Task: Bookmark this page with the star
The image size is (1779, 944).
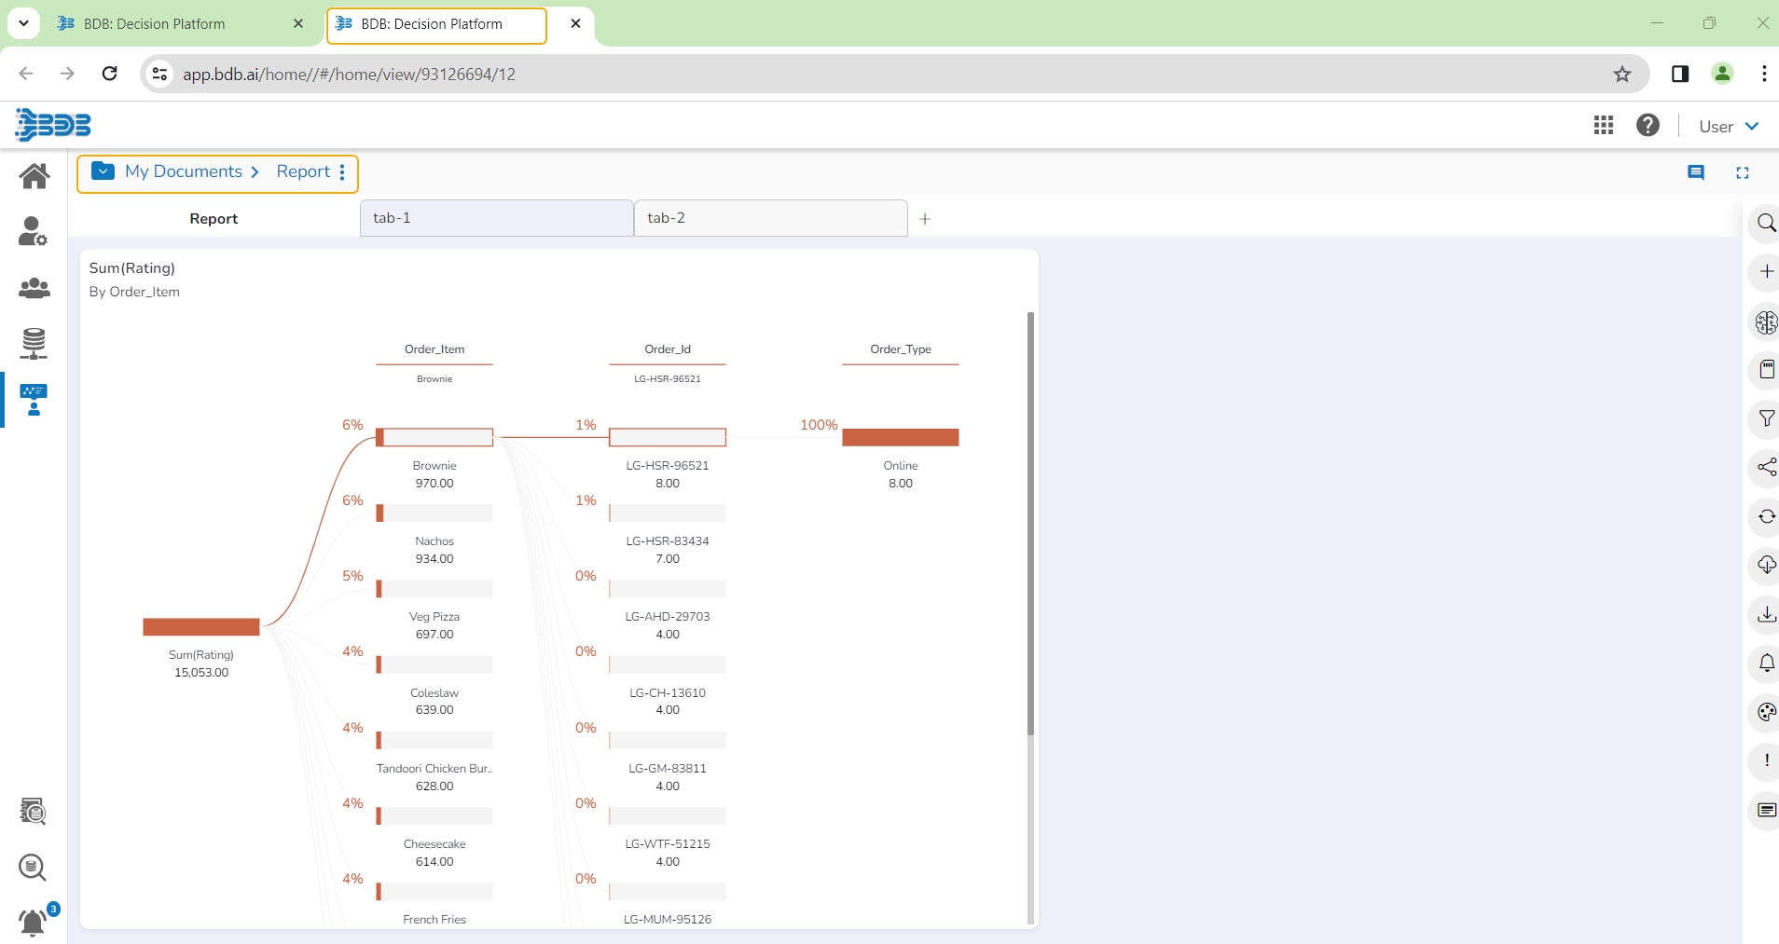Action: 1622,74
